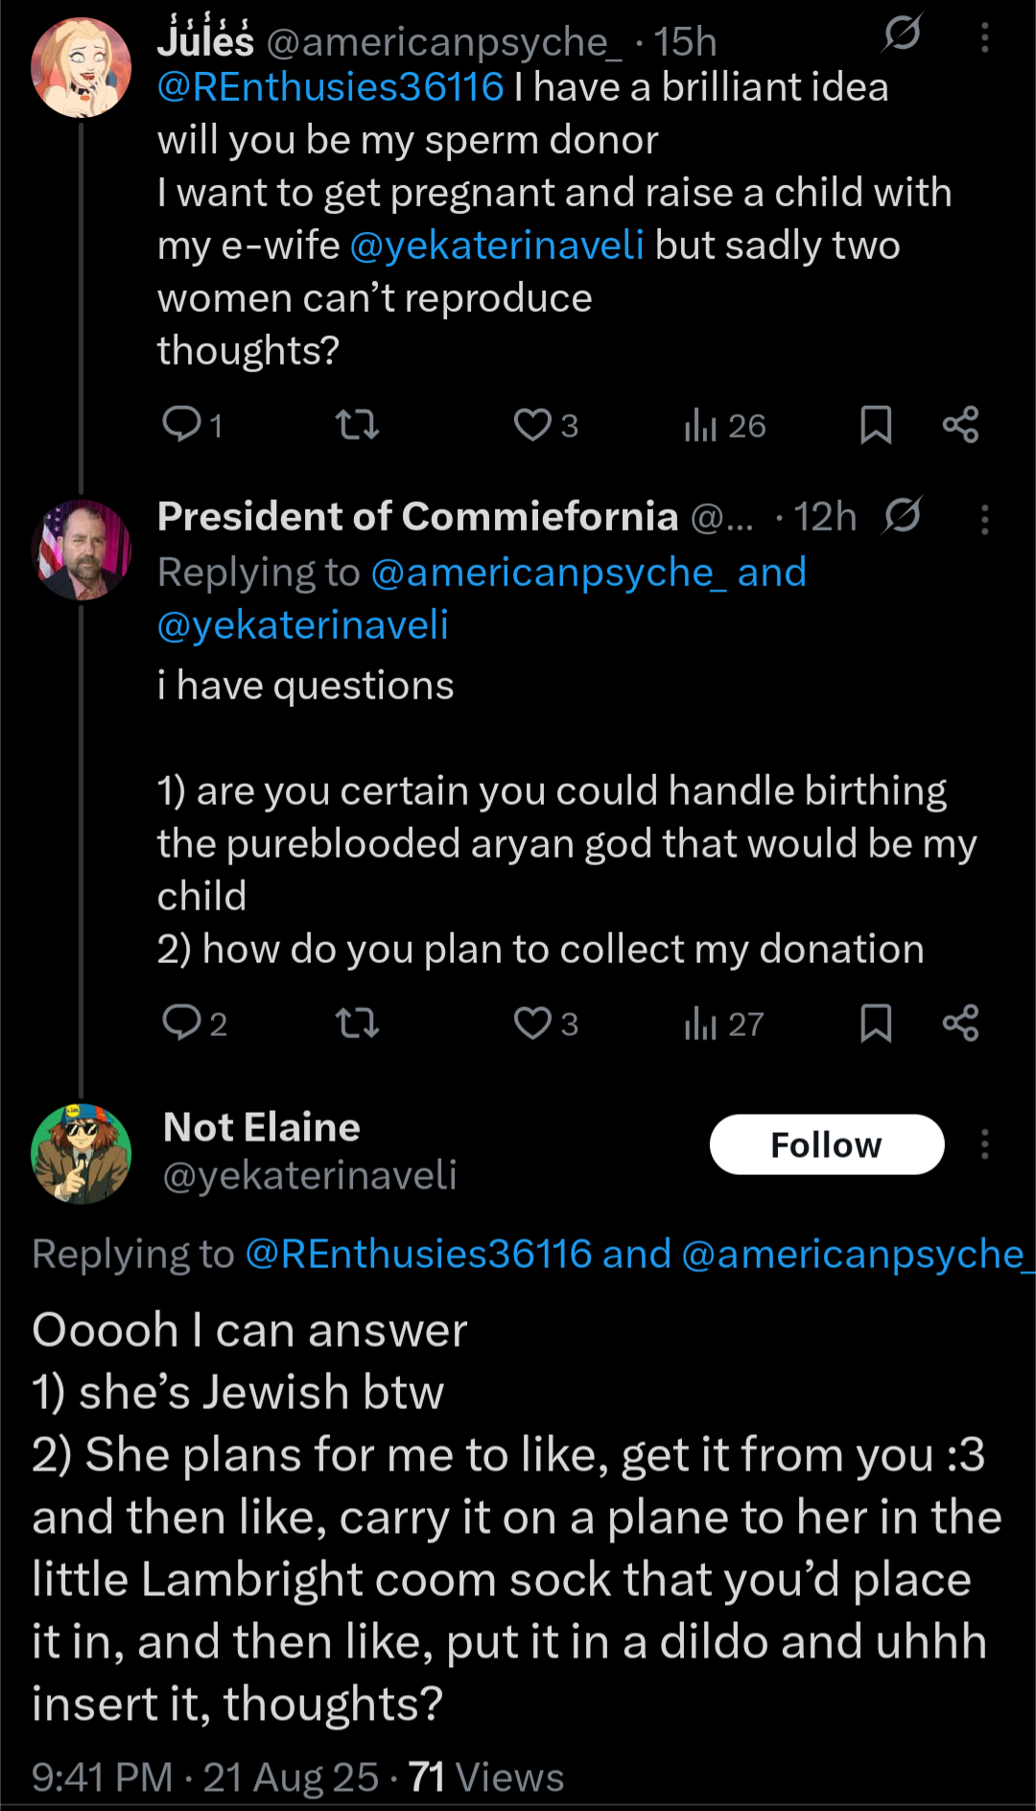The width and height of the screenshot is (1036, 1811).
Task: Reply to President of Commiefornia's tweet
Action: click(x=181, y=1023)
